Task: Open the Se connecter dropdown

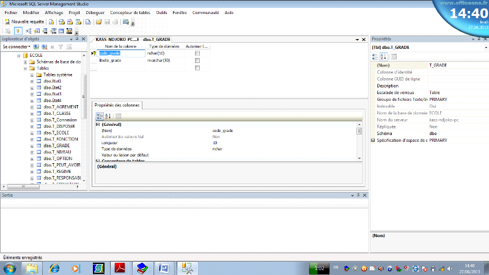Action: pyautogui.click(x=17, y=46)
